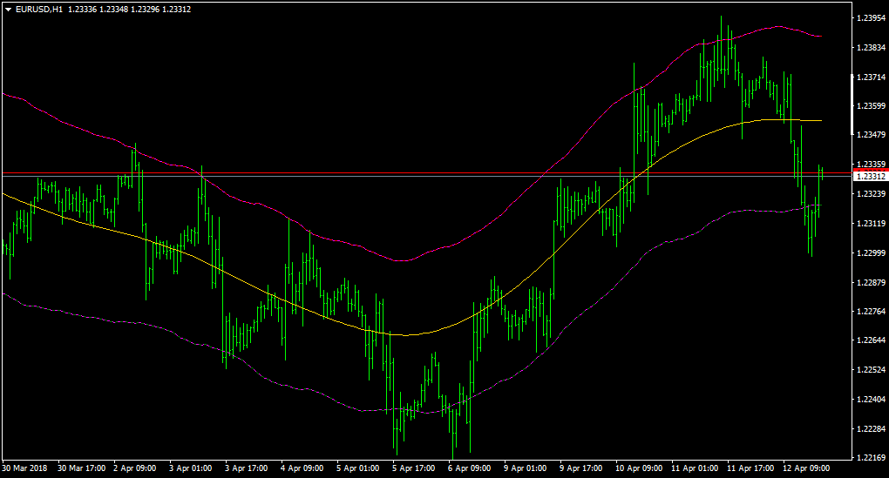
Task: Click time axis label 12 Apr 09:00
Action: tap(805, 468)
